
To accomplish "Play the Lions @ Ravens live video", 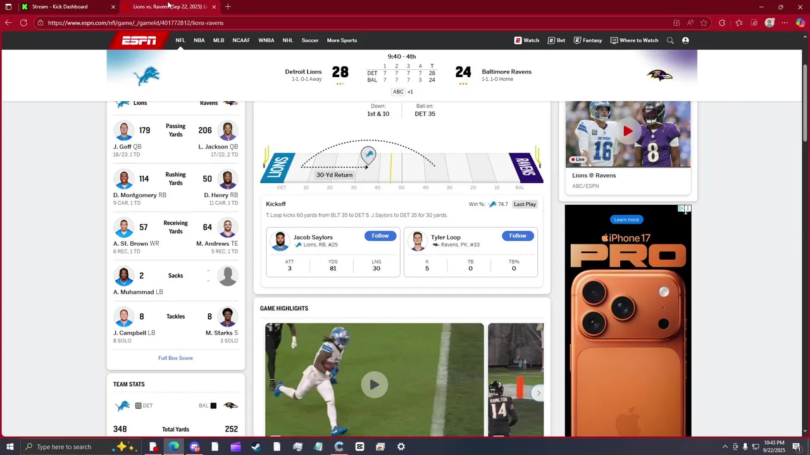I will (628, 131).
